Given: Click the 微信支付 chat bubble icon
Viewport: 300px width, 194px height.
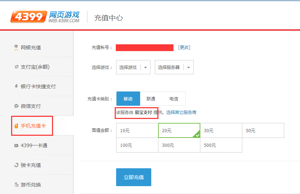Looking at the screenshot, I should pyautogui.click(x=16, y=106).
